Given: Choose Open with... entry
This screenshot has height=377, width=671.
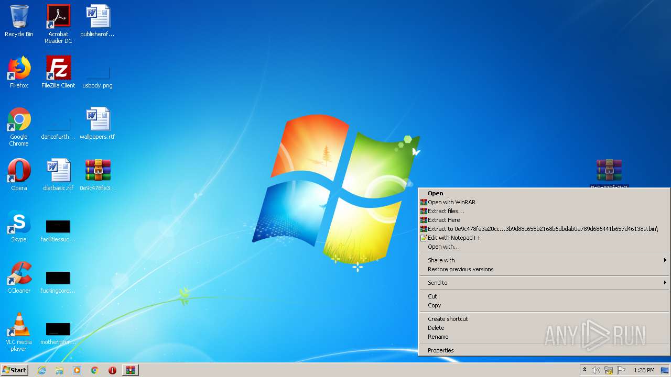Looking at the screenshot, I should [544, 247].
